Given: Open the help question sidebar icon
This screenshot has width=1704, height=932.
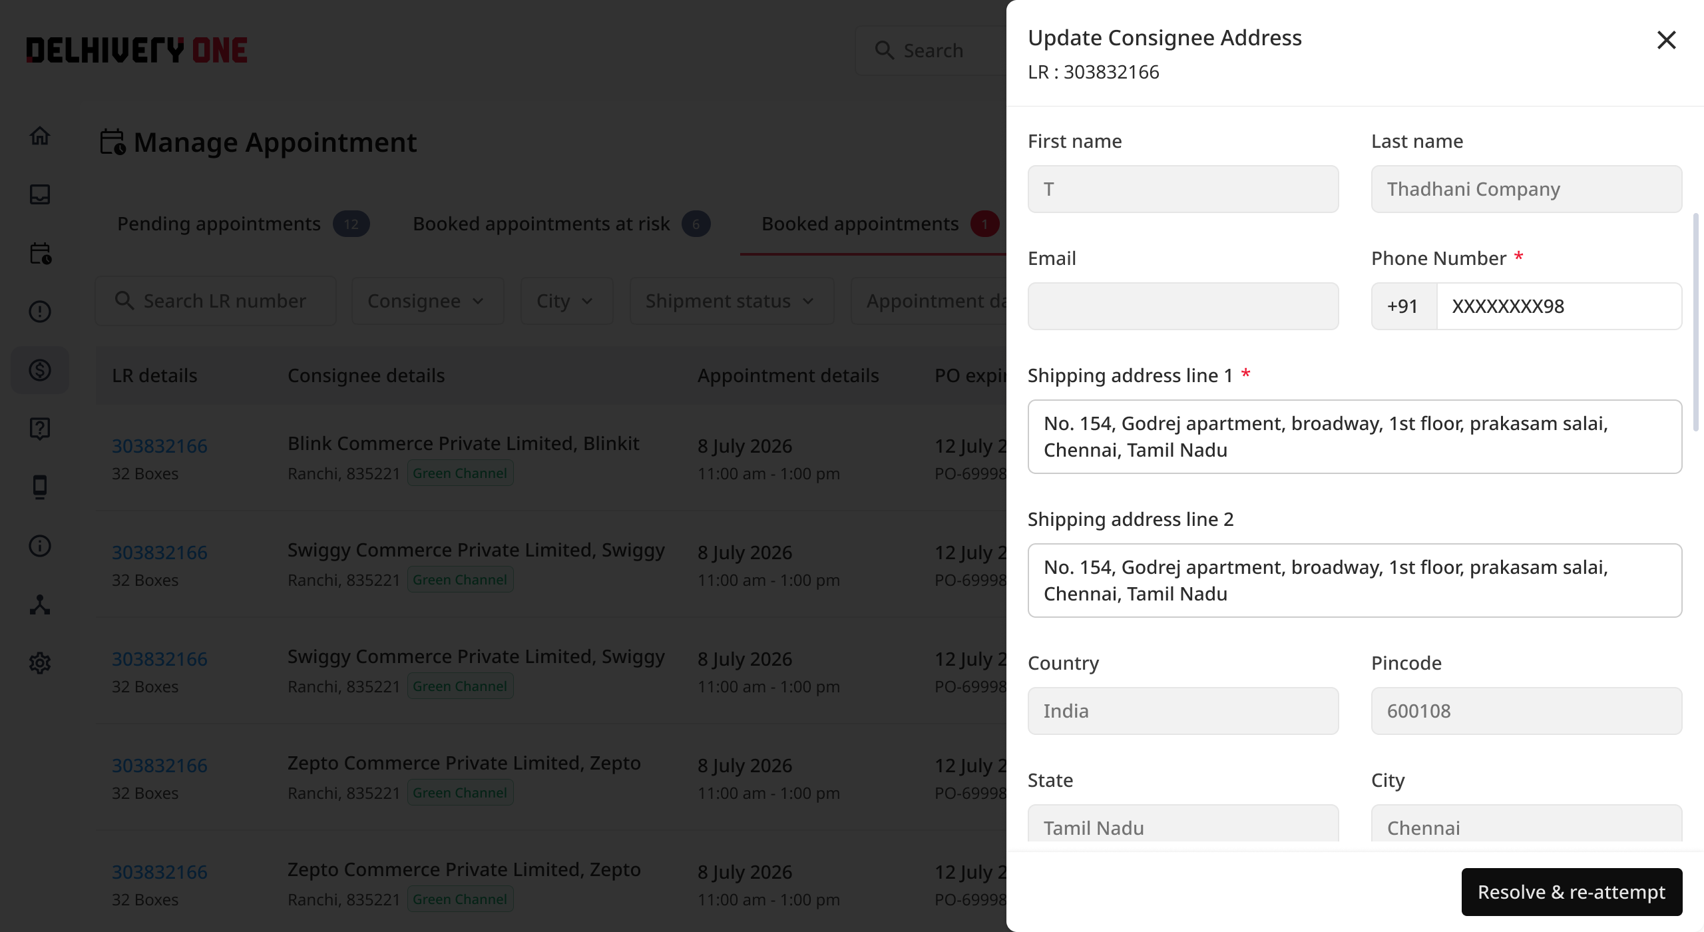Looking at the screenshot, I should (x=40, y=429).
